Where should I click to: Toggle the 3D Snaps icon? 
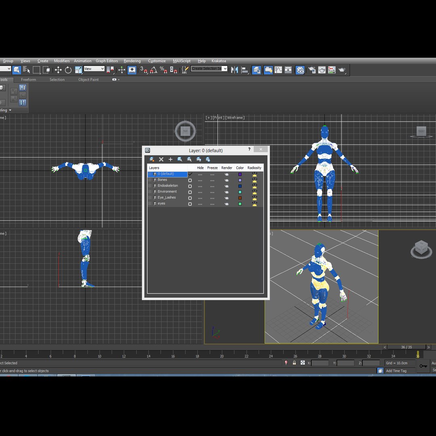144,70
